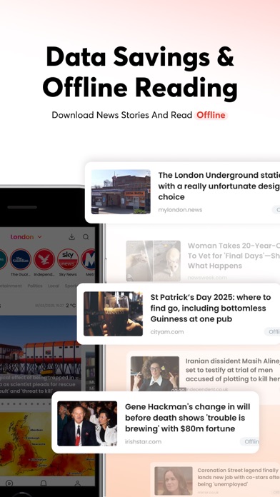
Task: Switch to the Local tab
Action: (x=54, y=286)
